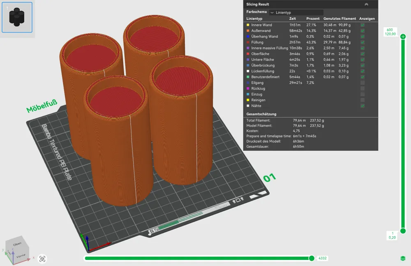The height and width of the screenshot is (266, 411).
Task: Show Rückzug moves checkbox
Action: click(x=363, y=88)
